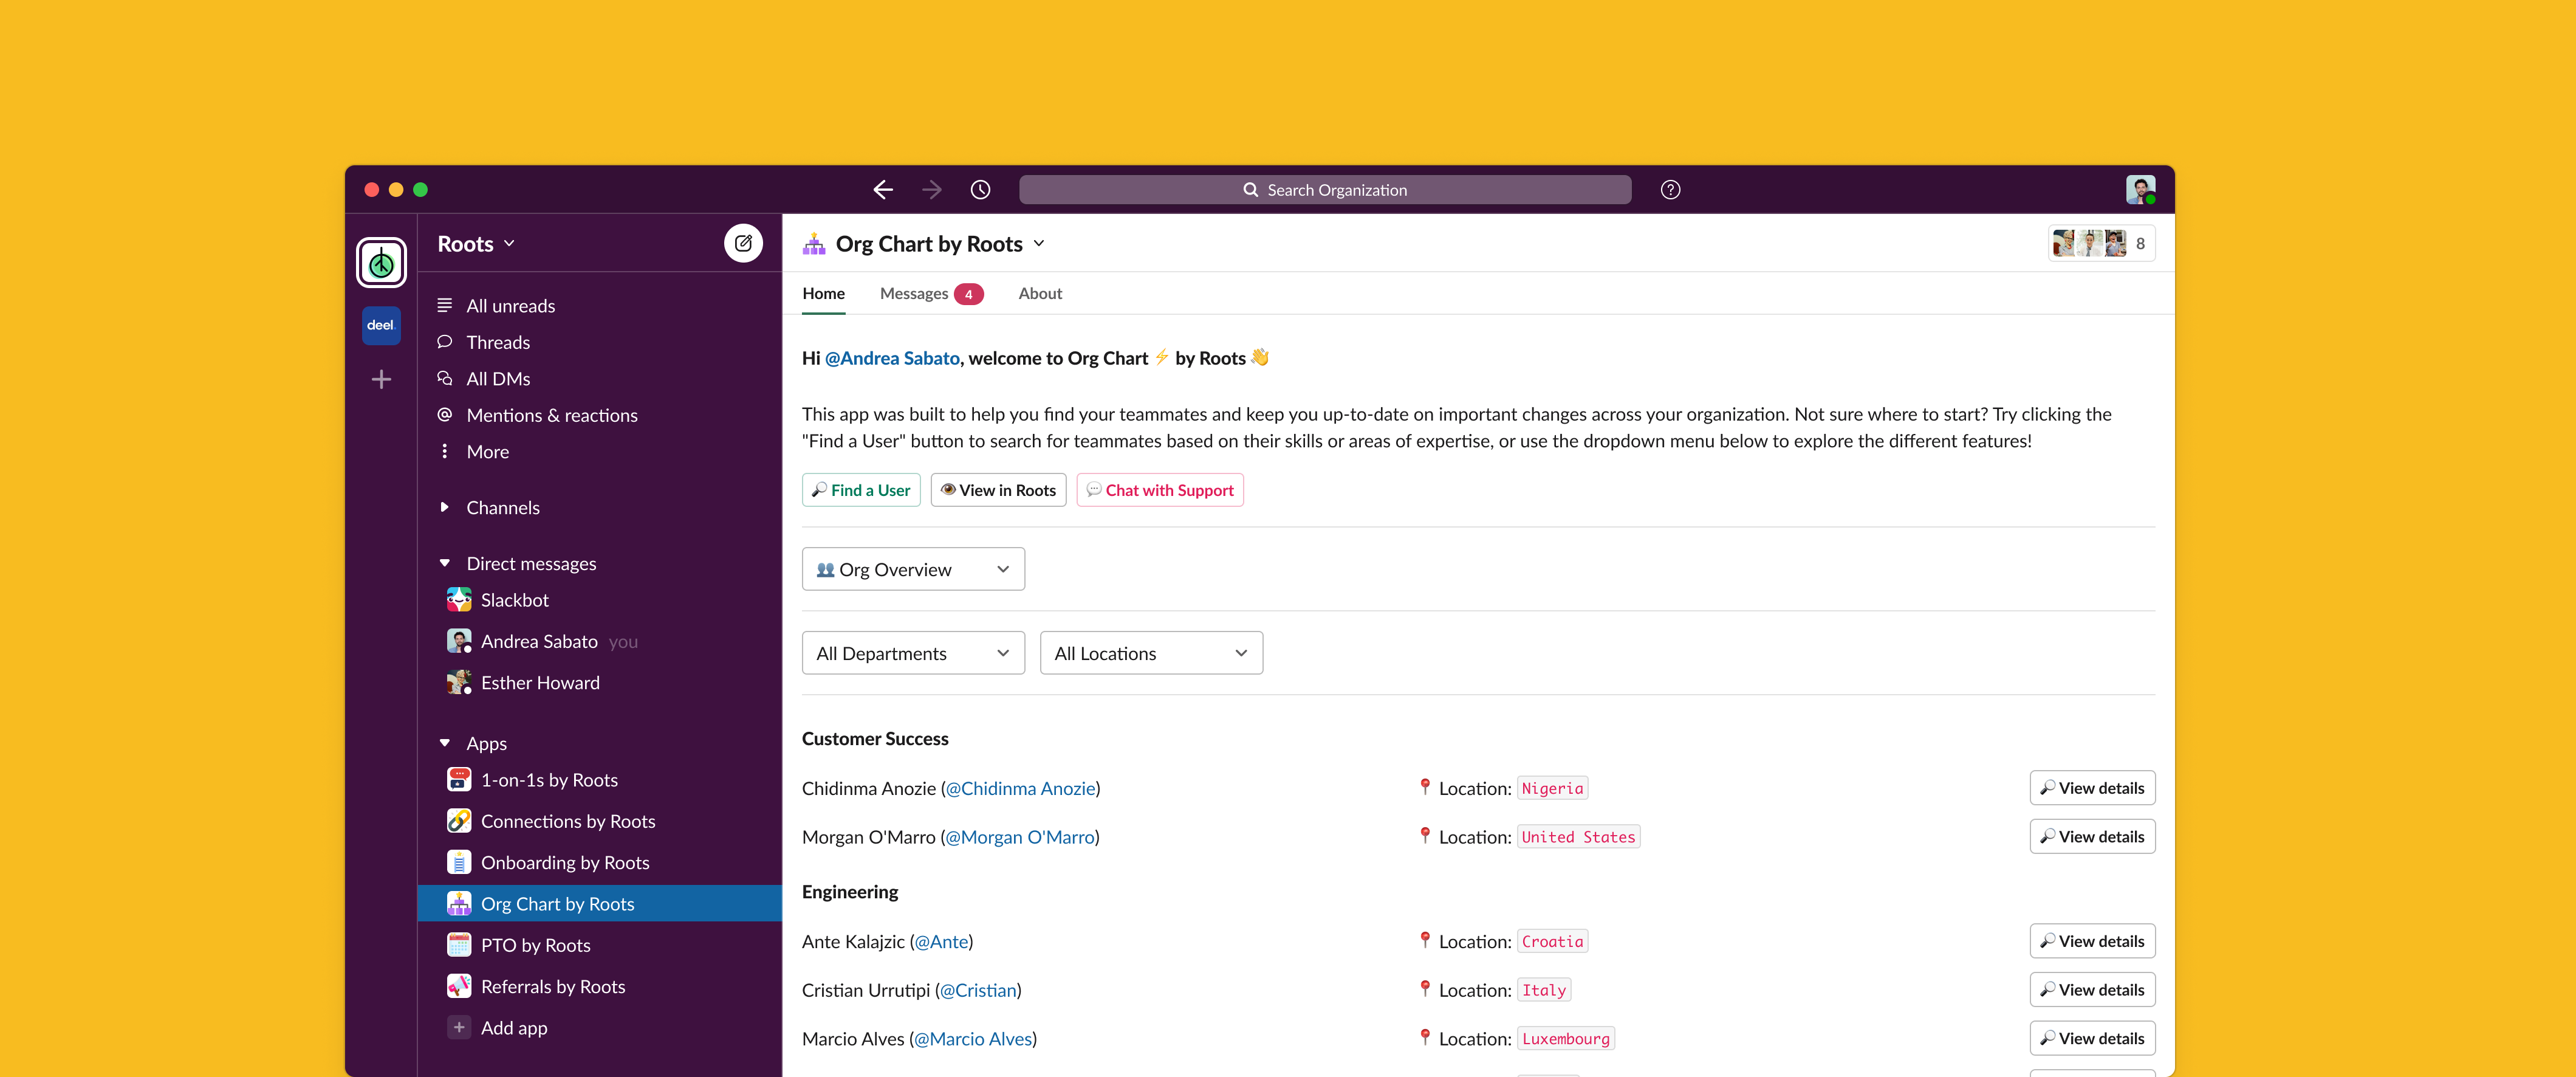Click the United States location tag

1578,837
